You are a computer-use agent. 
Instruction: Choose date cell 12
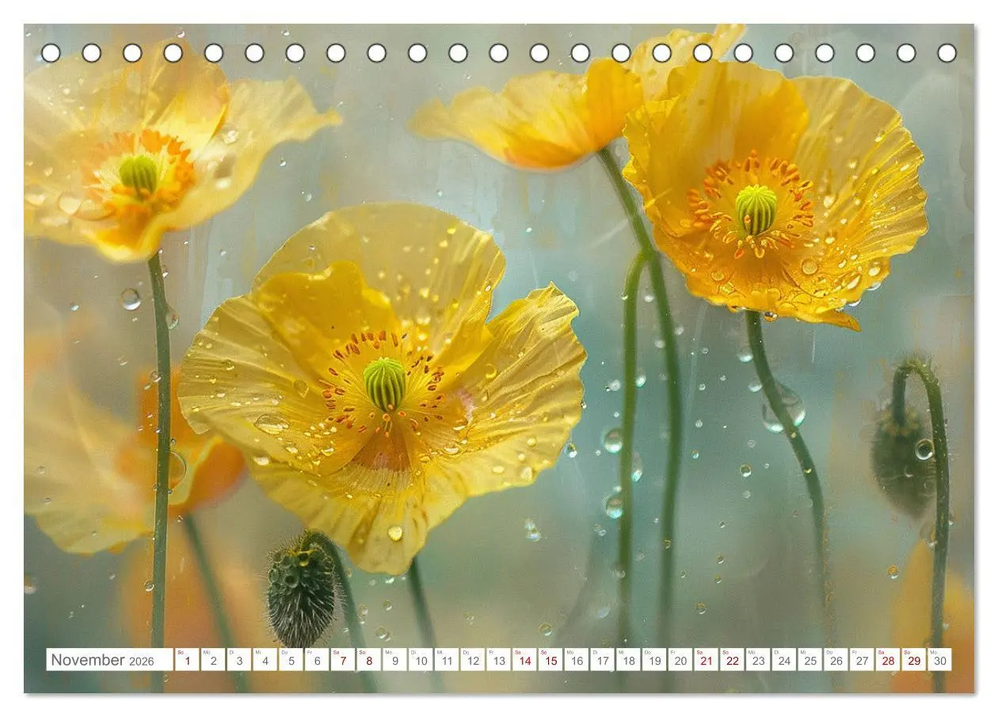pyautogui.click(x=472, y=659)
